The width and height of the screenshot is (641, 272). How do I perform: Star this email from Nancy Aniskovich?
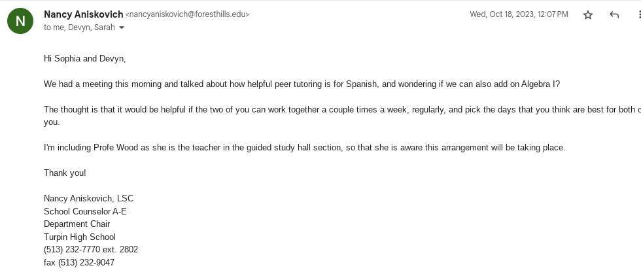587,15
